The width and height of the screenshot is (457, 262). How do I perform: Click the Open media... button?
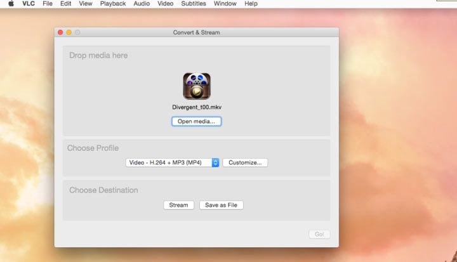(196, 121)
